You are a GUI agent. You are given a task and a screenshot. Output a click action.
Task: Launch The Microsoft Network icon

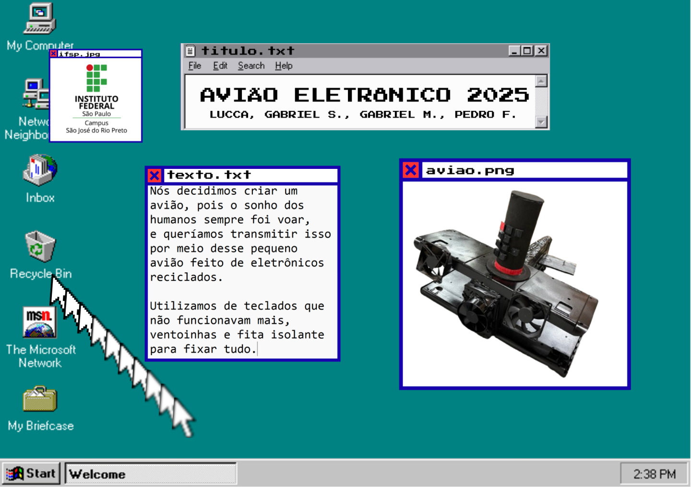tap(40, 322)
